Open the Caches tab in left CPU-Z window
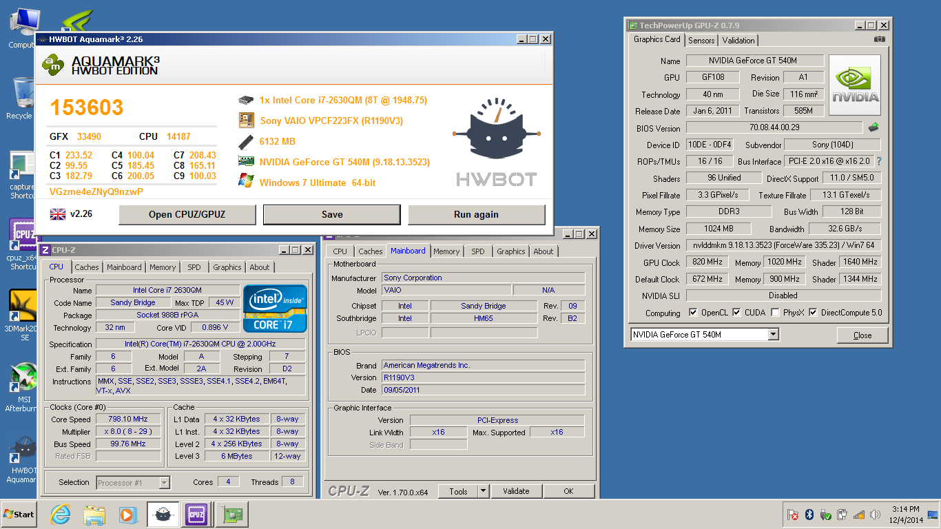This screenshot has height=529, width=941. coord(87,267)
